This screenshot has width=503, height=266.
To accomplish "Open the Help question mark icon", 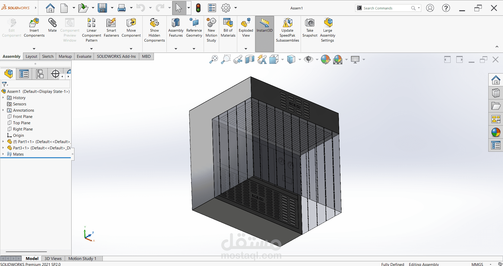I will click(x=446, y=8).
